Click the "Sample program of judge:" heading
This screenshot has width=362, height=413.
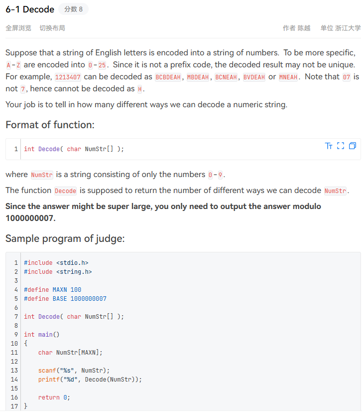coord(65,238)
